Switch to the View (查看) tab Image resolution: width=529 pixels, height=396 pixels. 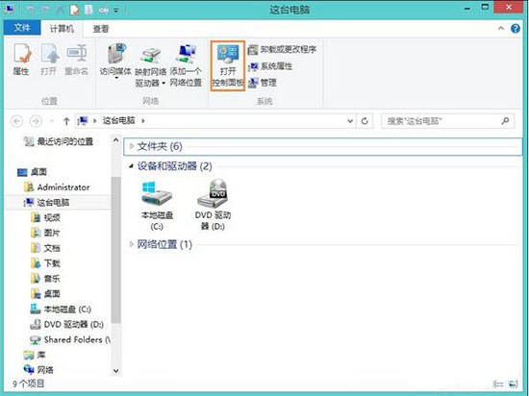coord(101,29)
